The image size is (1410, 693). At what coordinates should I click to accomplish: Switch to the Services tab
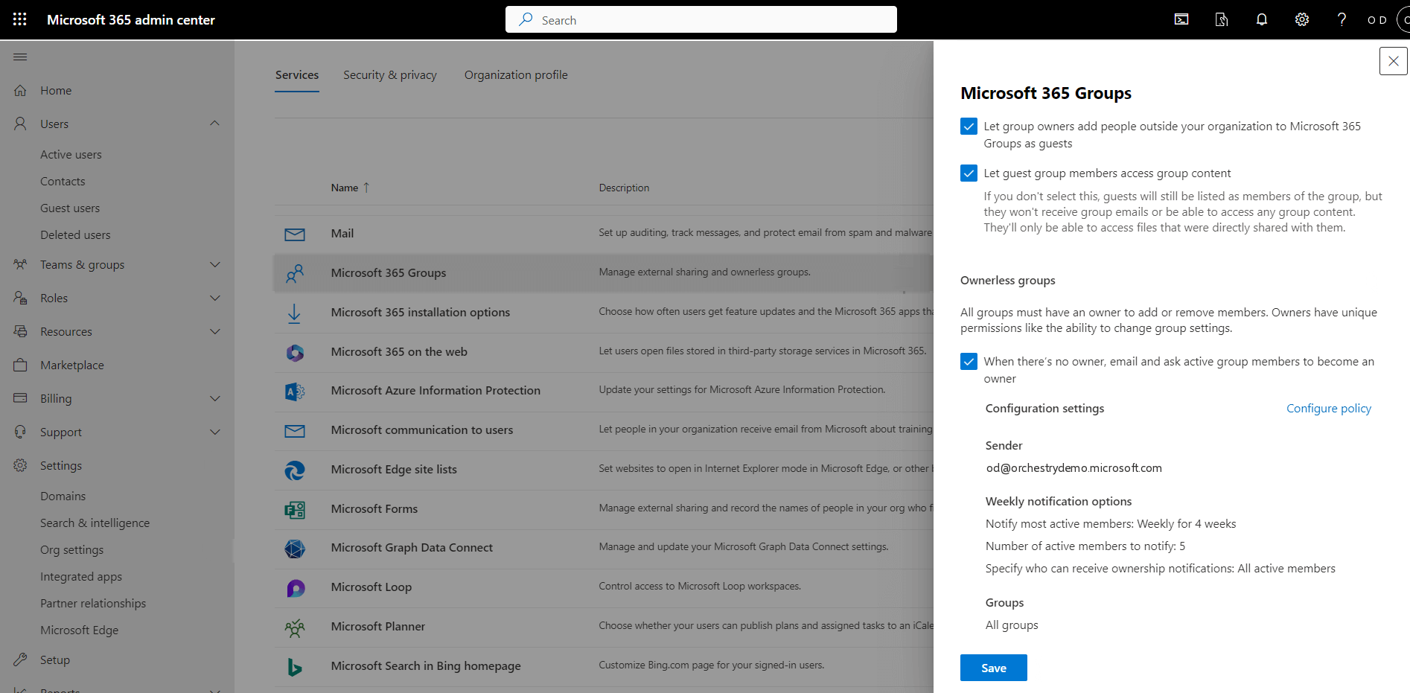coord(297,75)
